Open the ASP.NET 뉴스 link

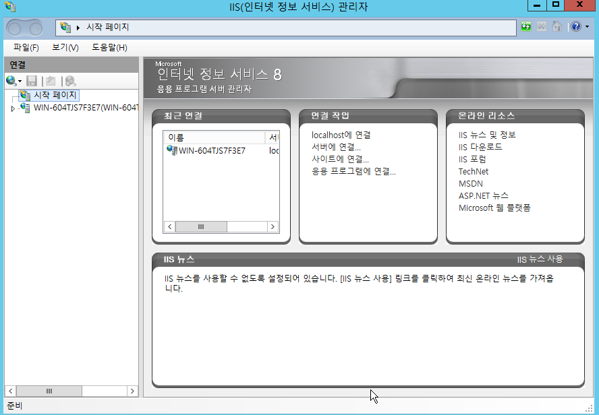483,196
